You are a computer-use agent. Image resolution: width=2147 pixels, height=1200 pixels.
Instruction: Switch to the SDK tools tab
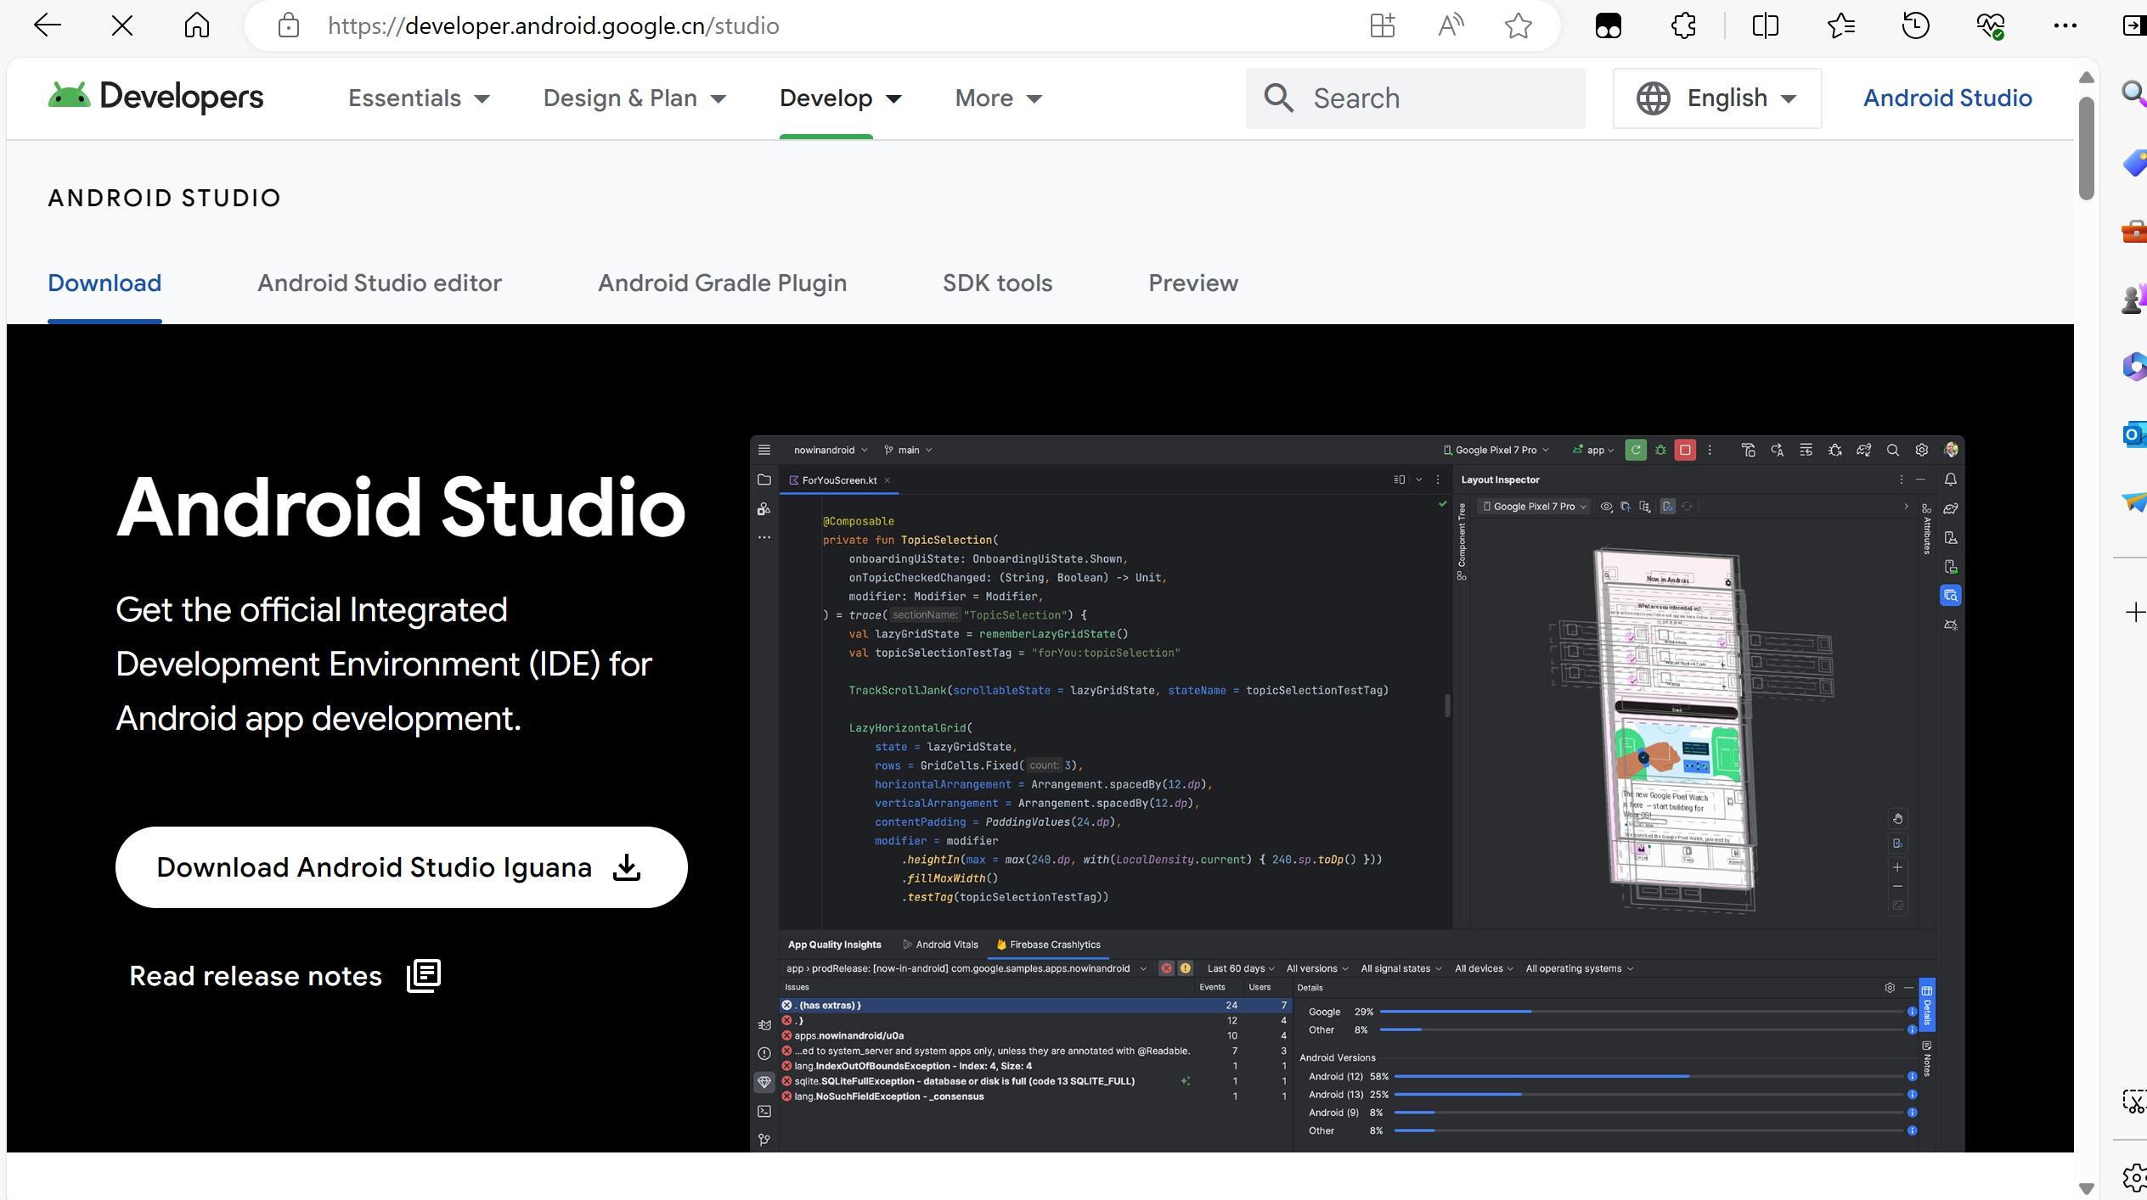[x=998, y=283]
